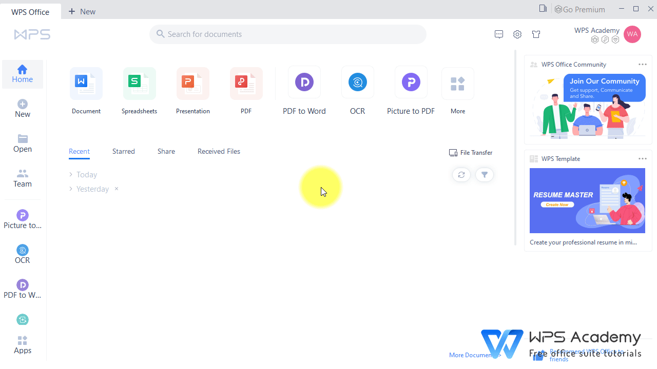Create a new Spreadsheets file
The image size is (657, 369).
[140, 84]
